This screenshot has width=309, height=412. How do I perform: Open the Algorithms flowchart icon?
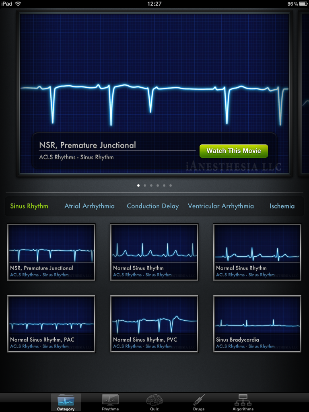pyautogui.click(x=243, y=400)
